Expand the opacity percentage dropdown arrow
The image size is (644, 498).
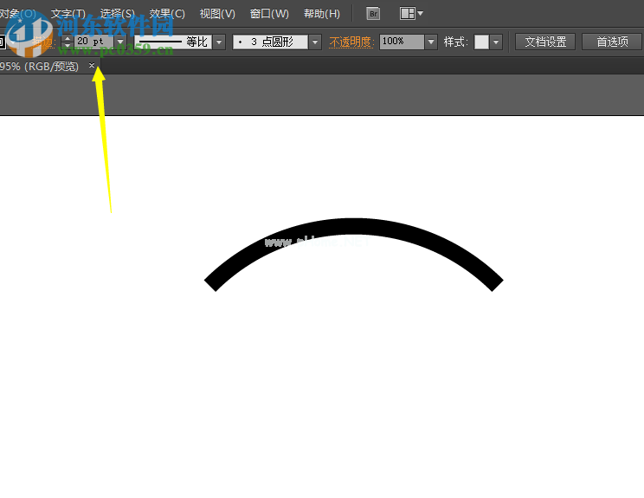coord(431,42)
